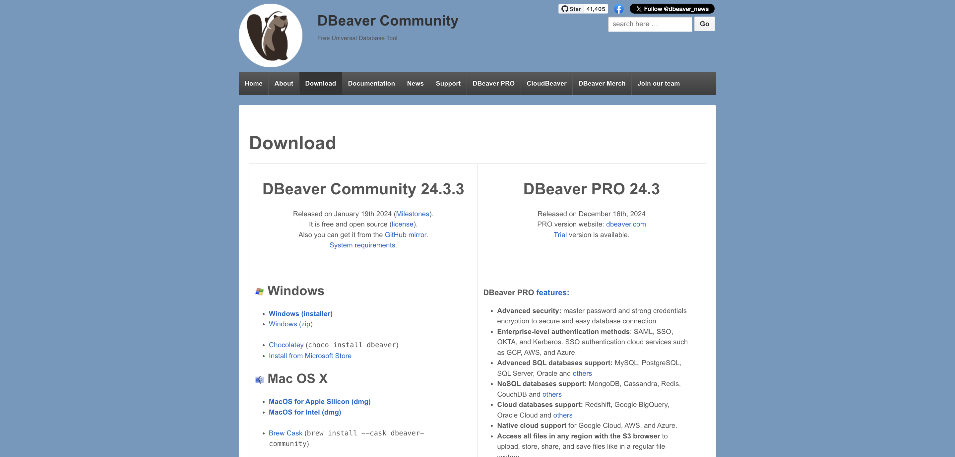955x457 pixels.
Task: Visit the dbeaver.com PRO website link
Action: click(625, 224)
